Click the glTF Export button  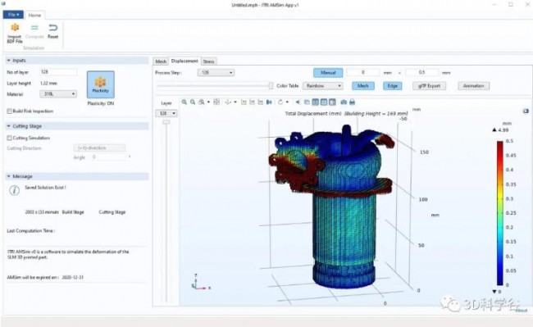point(430,86)
